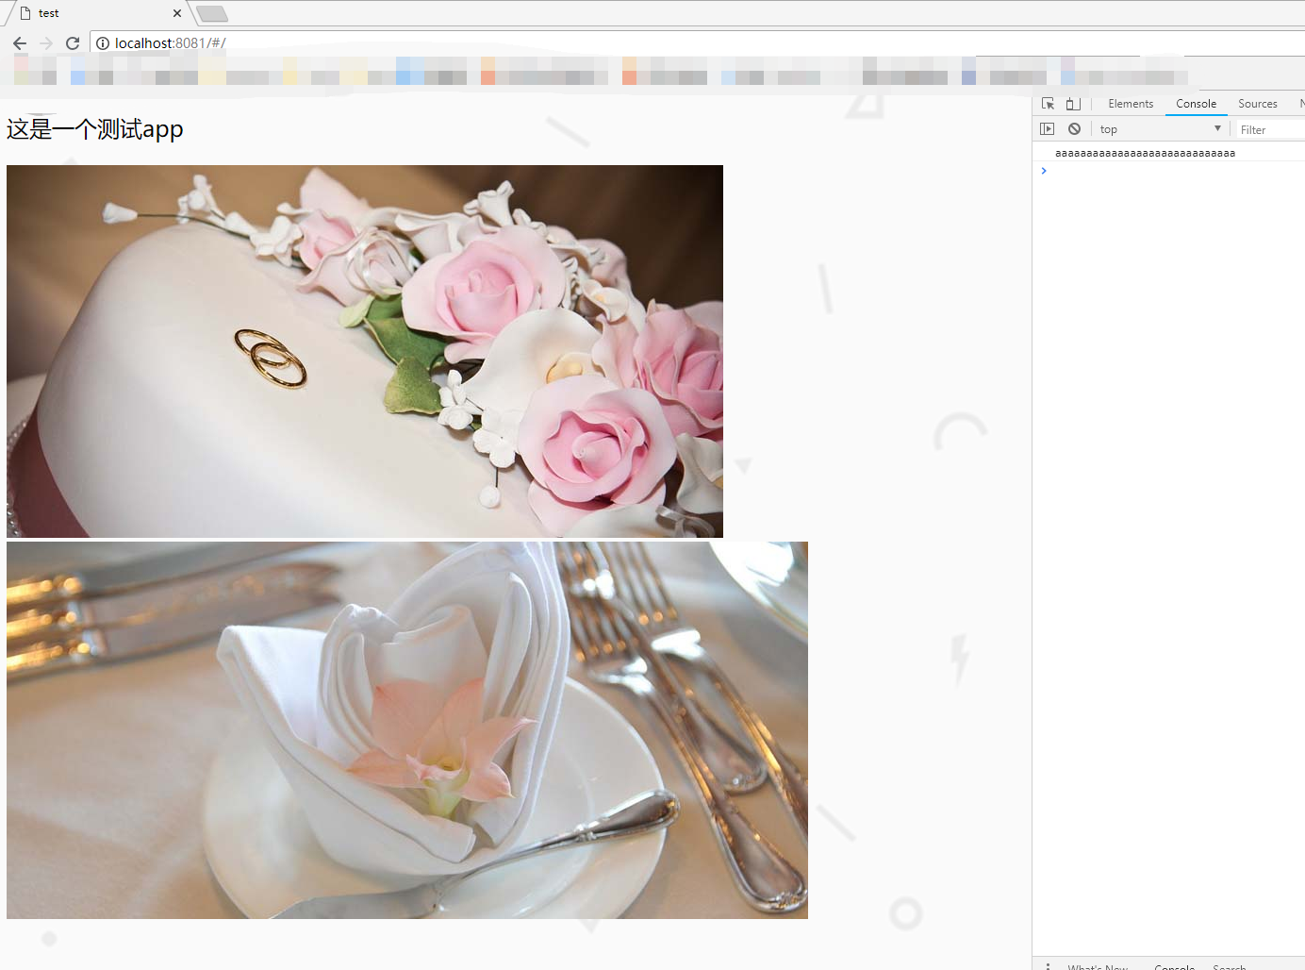Click the console prompt input line
1305x970 pixels.
click(x=1169, y=171)
